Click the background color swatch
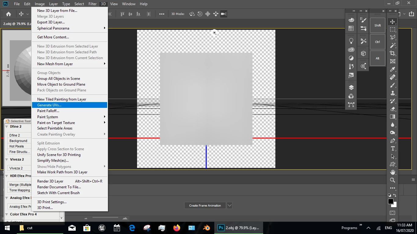This screenshot has width=417, height=234. click(395, 206)
